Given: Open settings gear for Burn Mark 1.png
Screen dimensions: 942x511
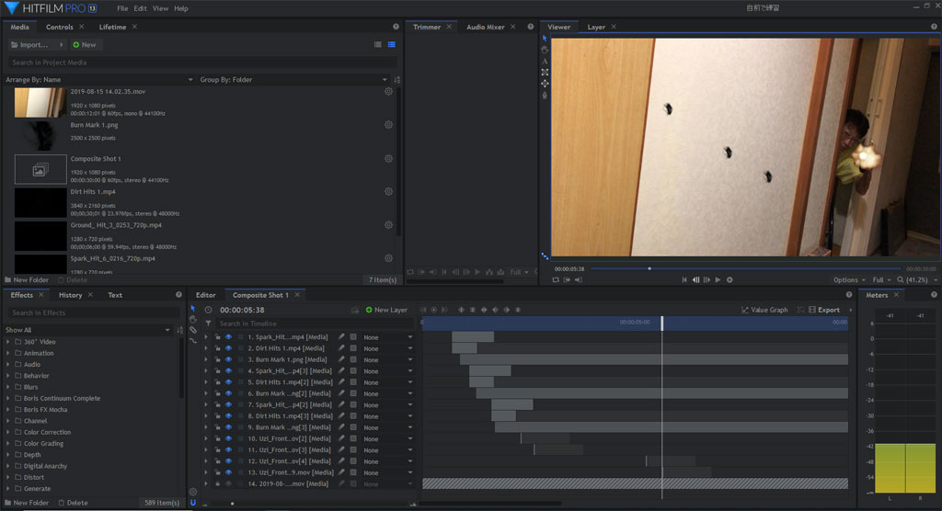Looking at the screenshot, I should [x=388, y=125].
